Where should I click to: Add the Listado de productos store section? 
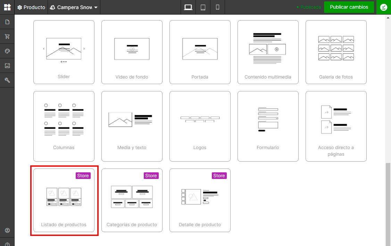point(64,200)
